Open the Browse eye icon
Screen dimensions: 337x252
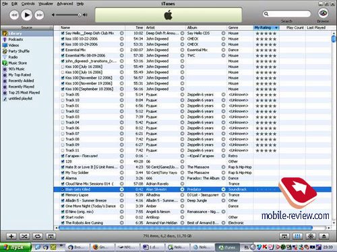324,13
